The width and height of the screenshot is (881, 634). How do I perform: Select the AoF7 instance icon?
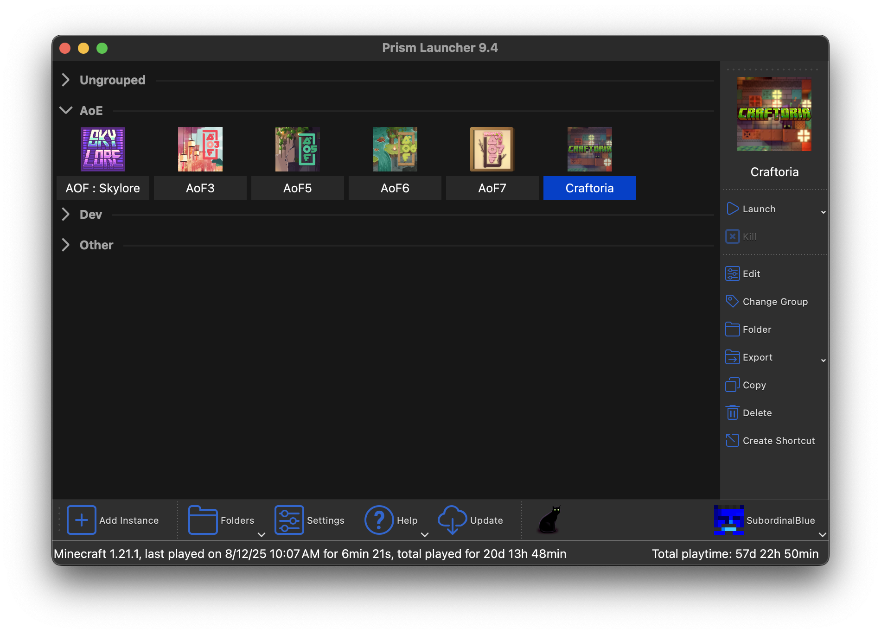click(492, 149)
